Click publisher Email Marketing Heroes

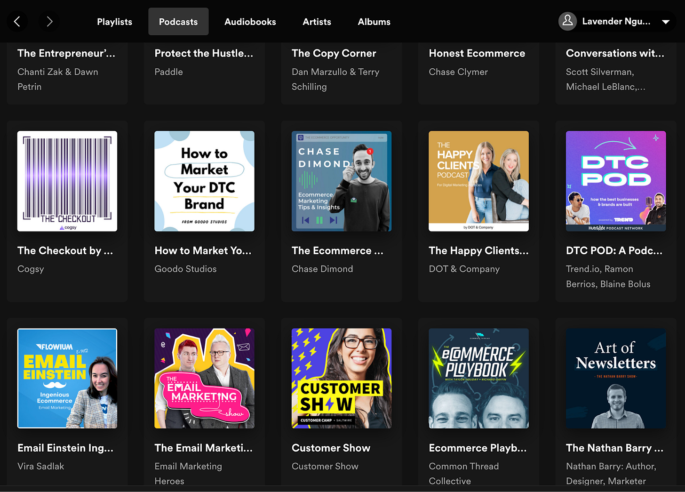coord(188,474)
